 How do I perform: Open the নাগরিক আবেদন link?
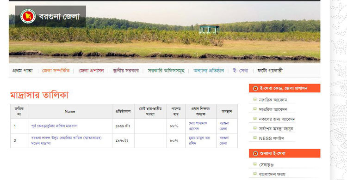click(273, 100)
